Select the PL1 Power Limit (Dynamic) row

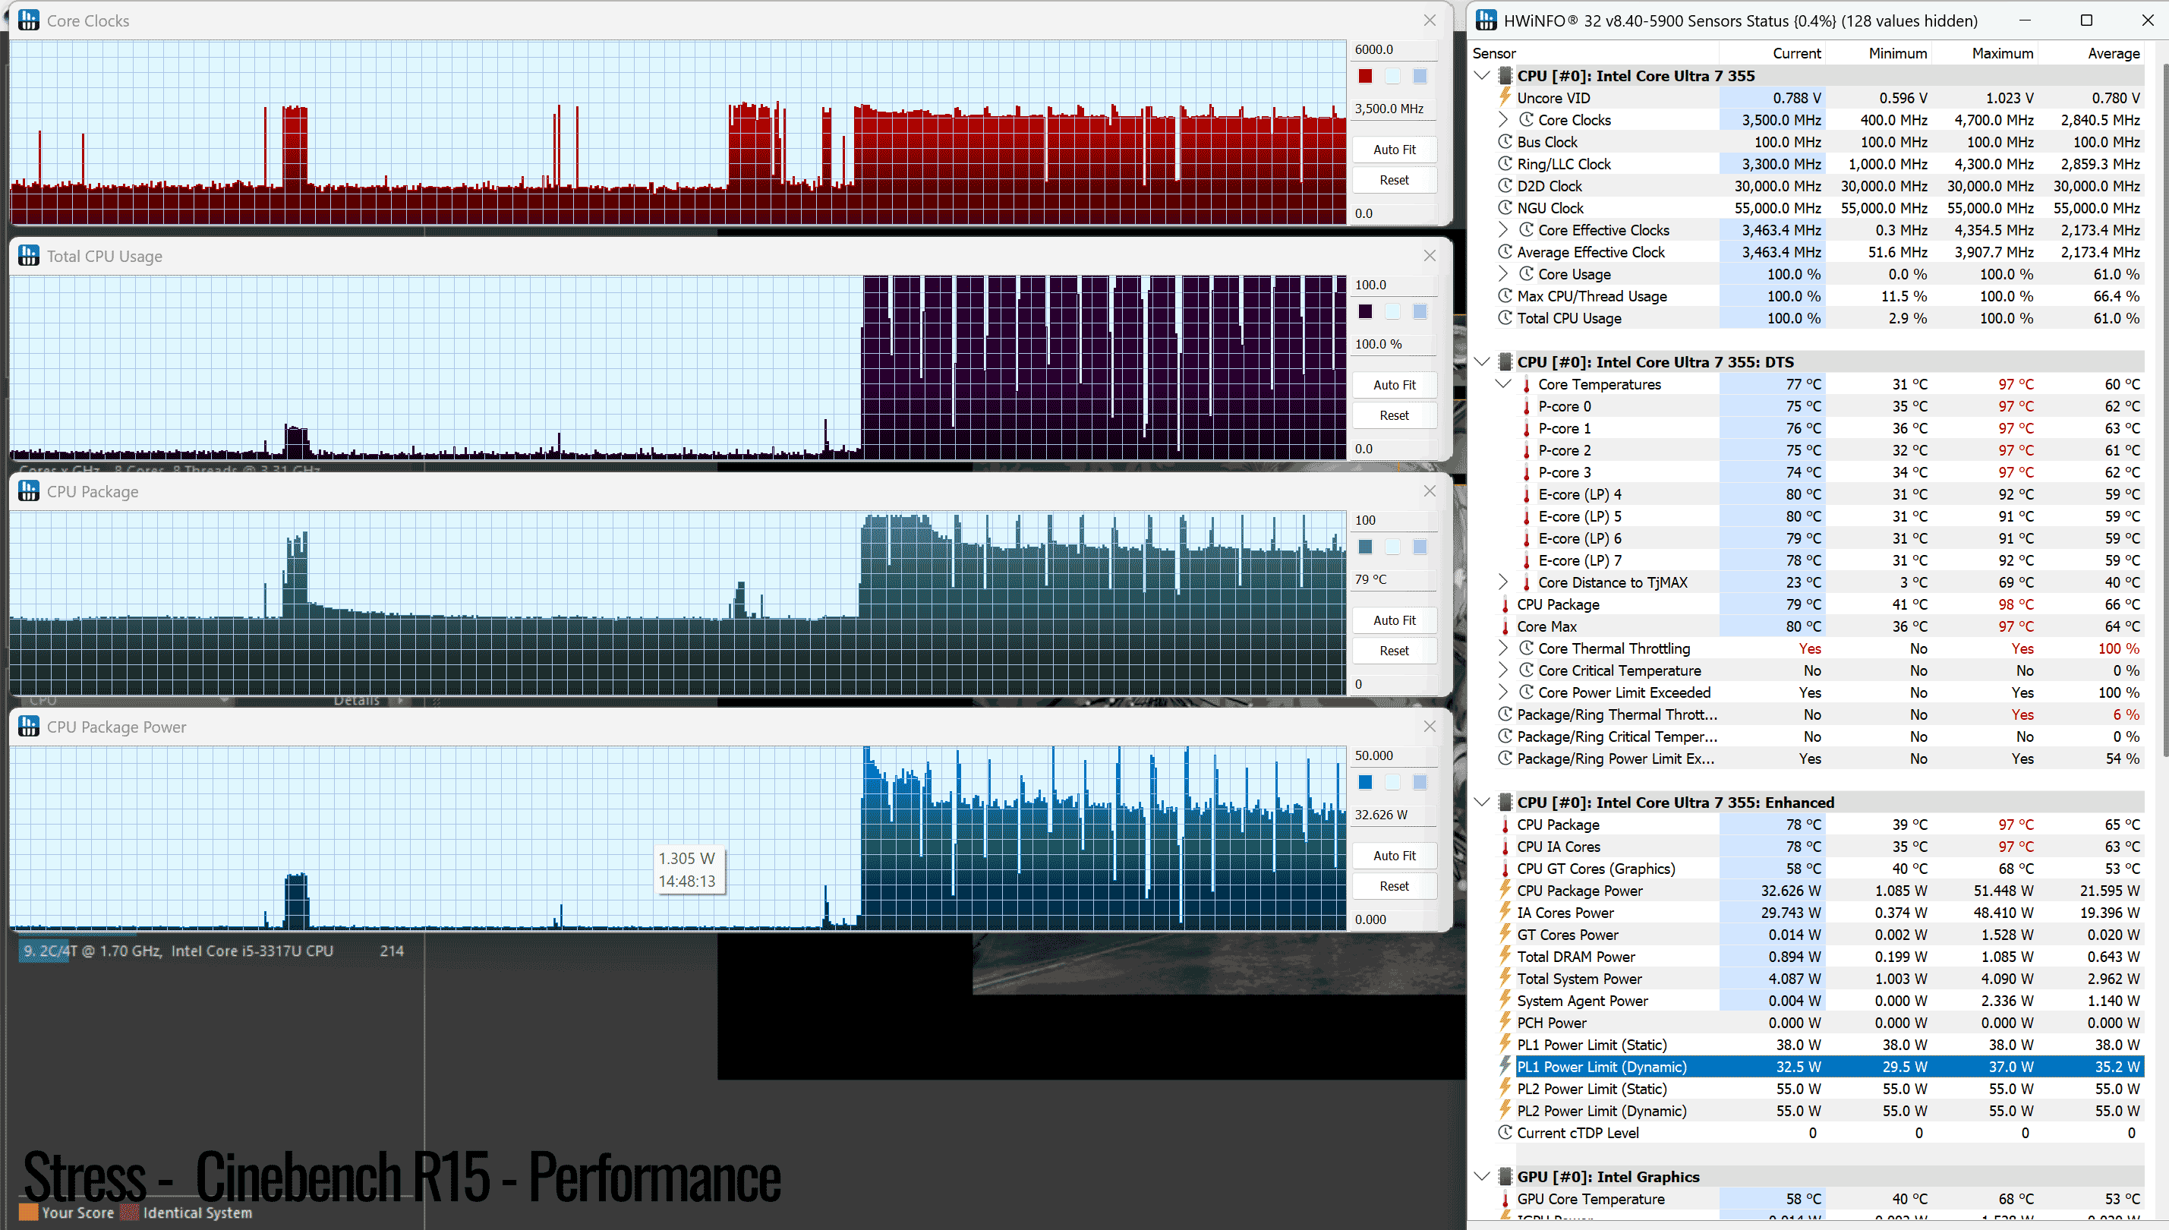[x=1828, y=1066]
